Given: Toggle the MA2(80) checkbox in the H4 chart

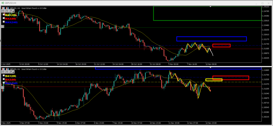Looking at the screenshot, I should (4, 19).
